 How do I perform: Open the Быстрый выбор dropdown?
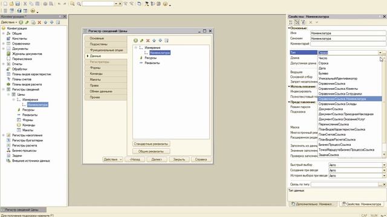pos(384,165)
